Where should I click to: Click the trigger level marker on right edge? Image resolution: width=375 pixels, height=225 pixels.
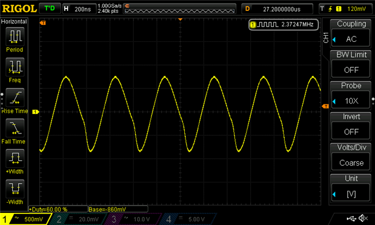325,106
